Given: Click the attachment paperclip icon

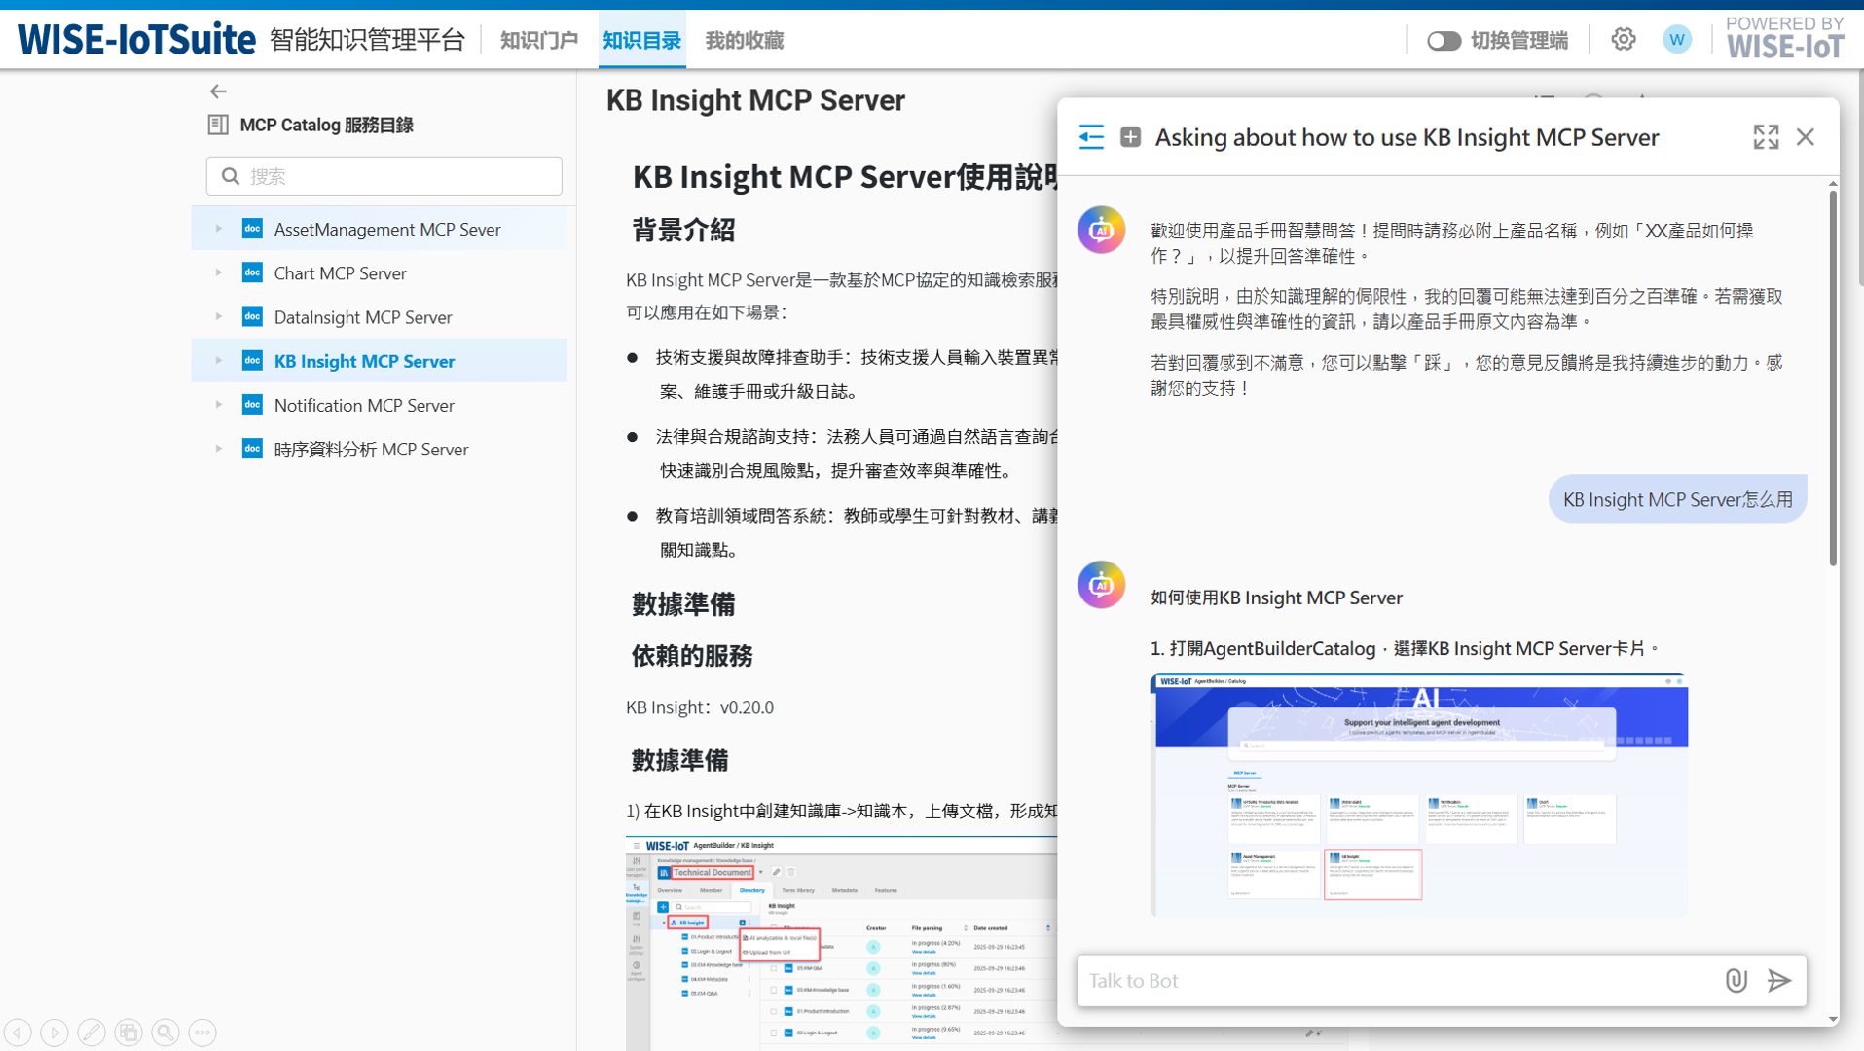Looking at the screenshot, I should click(1736, 980).
